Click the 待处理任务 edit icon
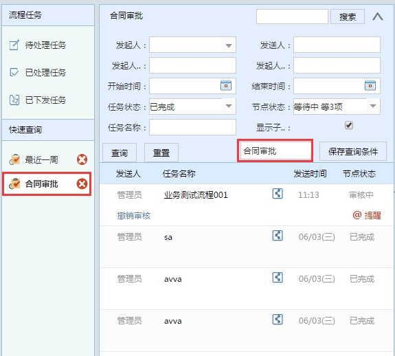The image size is (395, 356). pos(14,45)
